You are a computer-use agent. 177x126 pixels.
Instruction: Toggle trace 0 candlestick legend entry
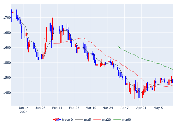[63, 120]
